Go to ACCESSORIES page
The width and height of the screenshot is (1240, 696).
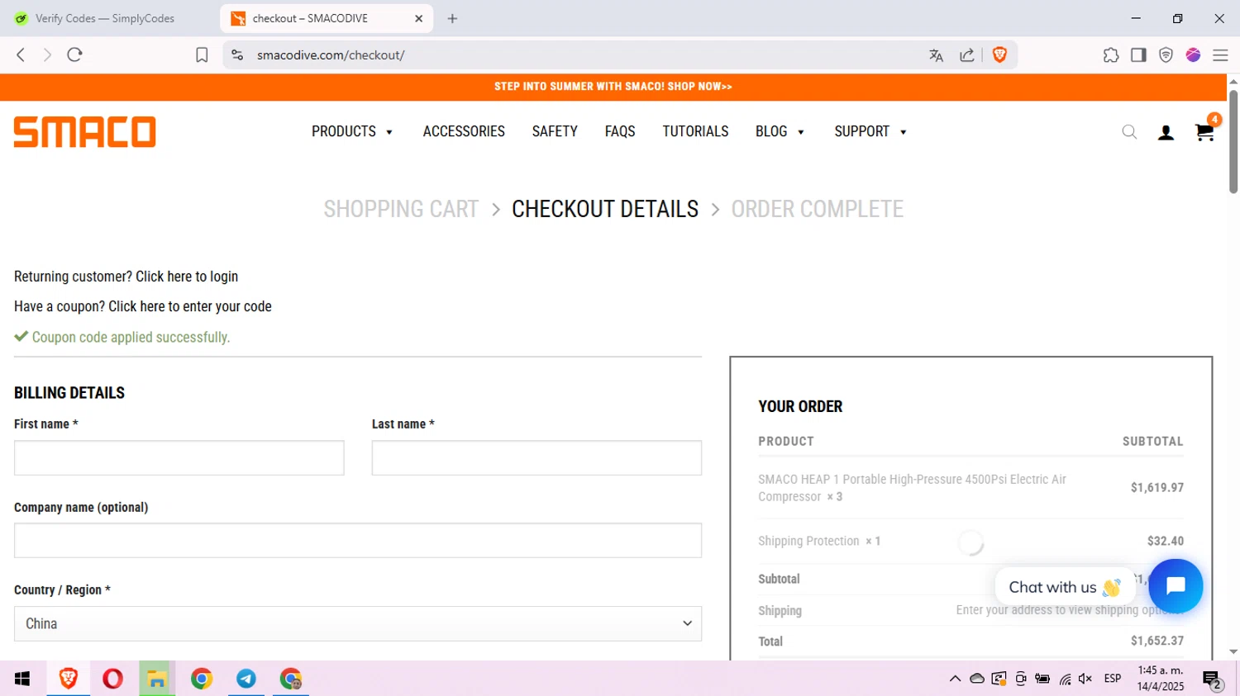pos(464,131)
